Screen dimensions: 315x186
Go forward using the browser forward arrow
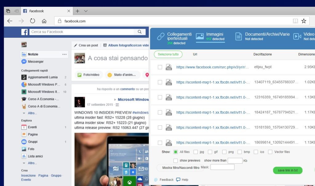pos(21,21)
